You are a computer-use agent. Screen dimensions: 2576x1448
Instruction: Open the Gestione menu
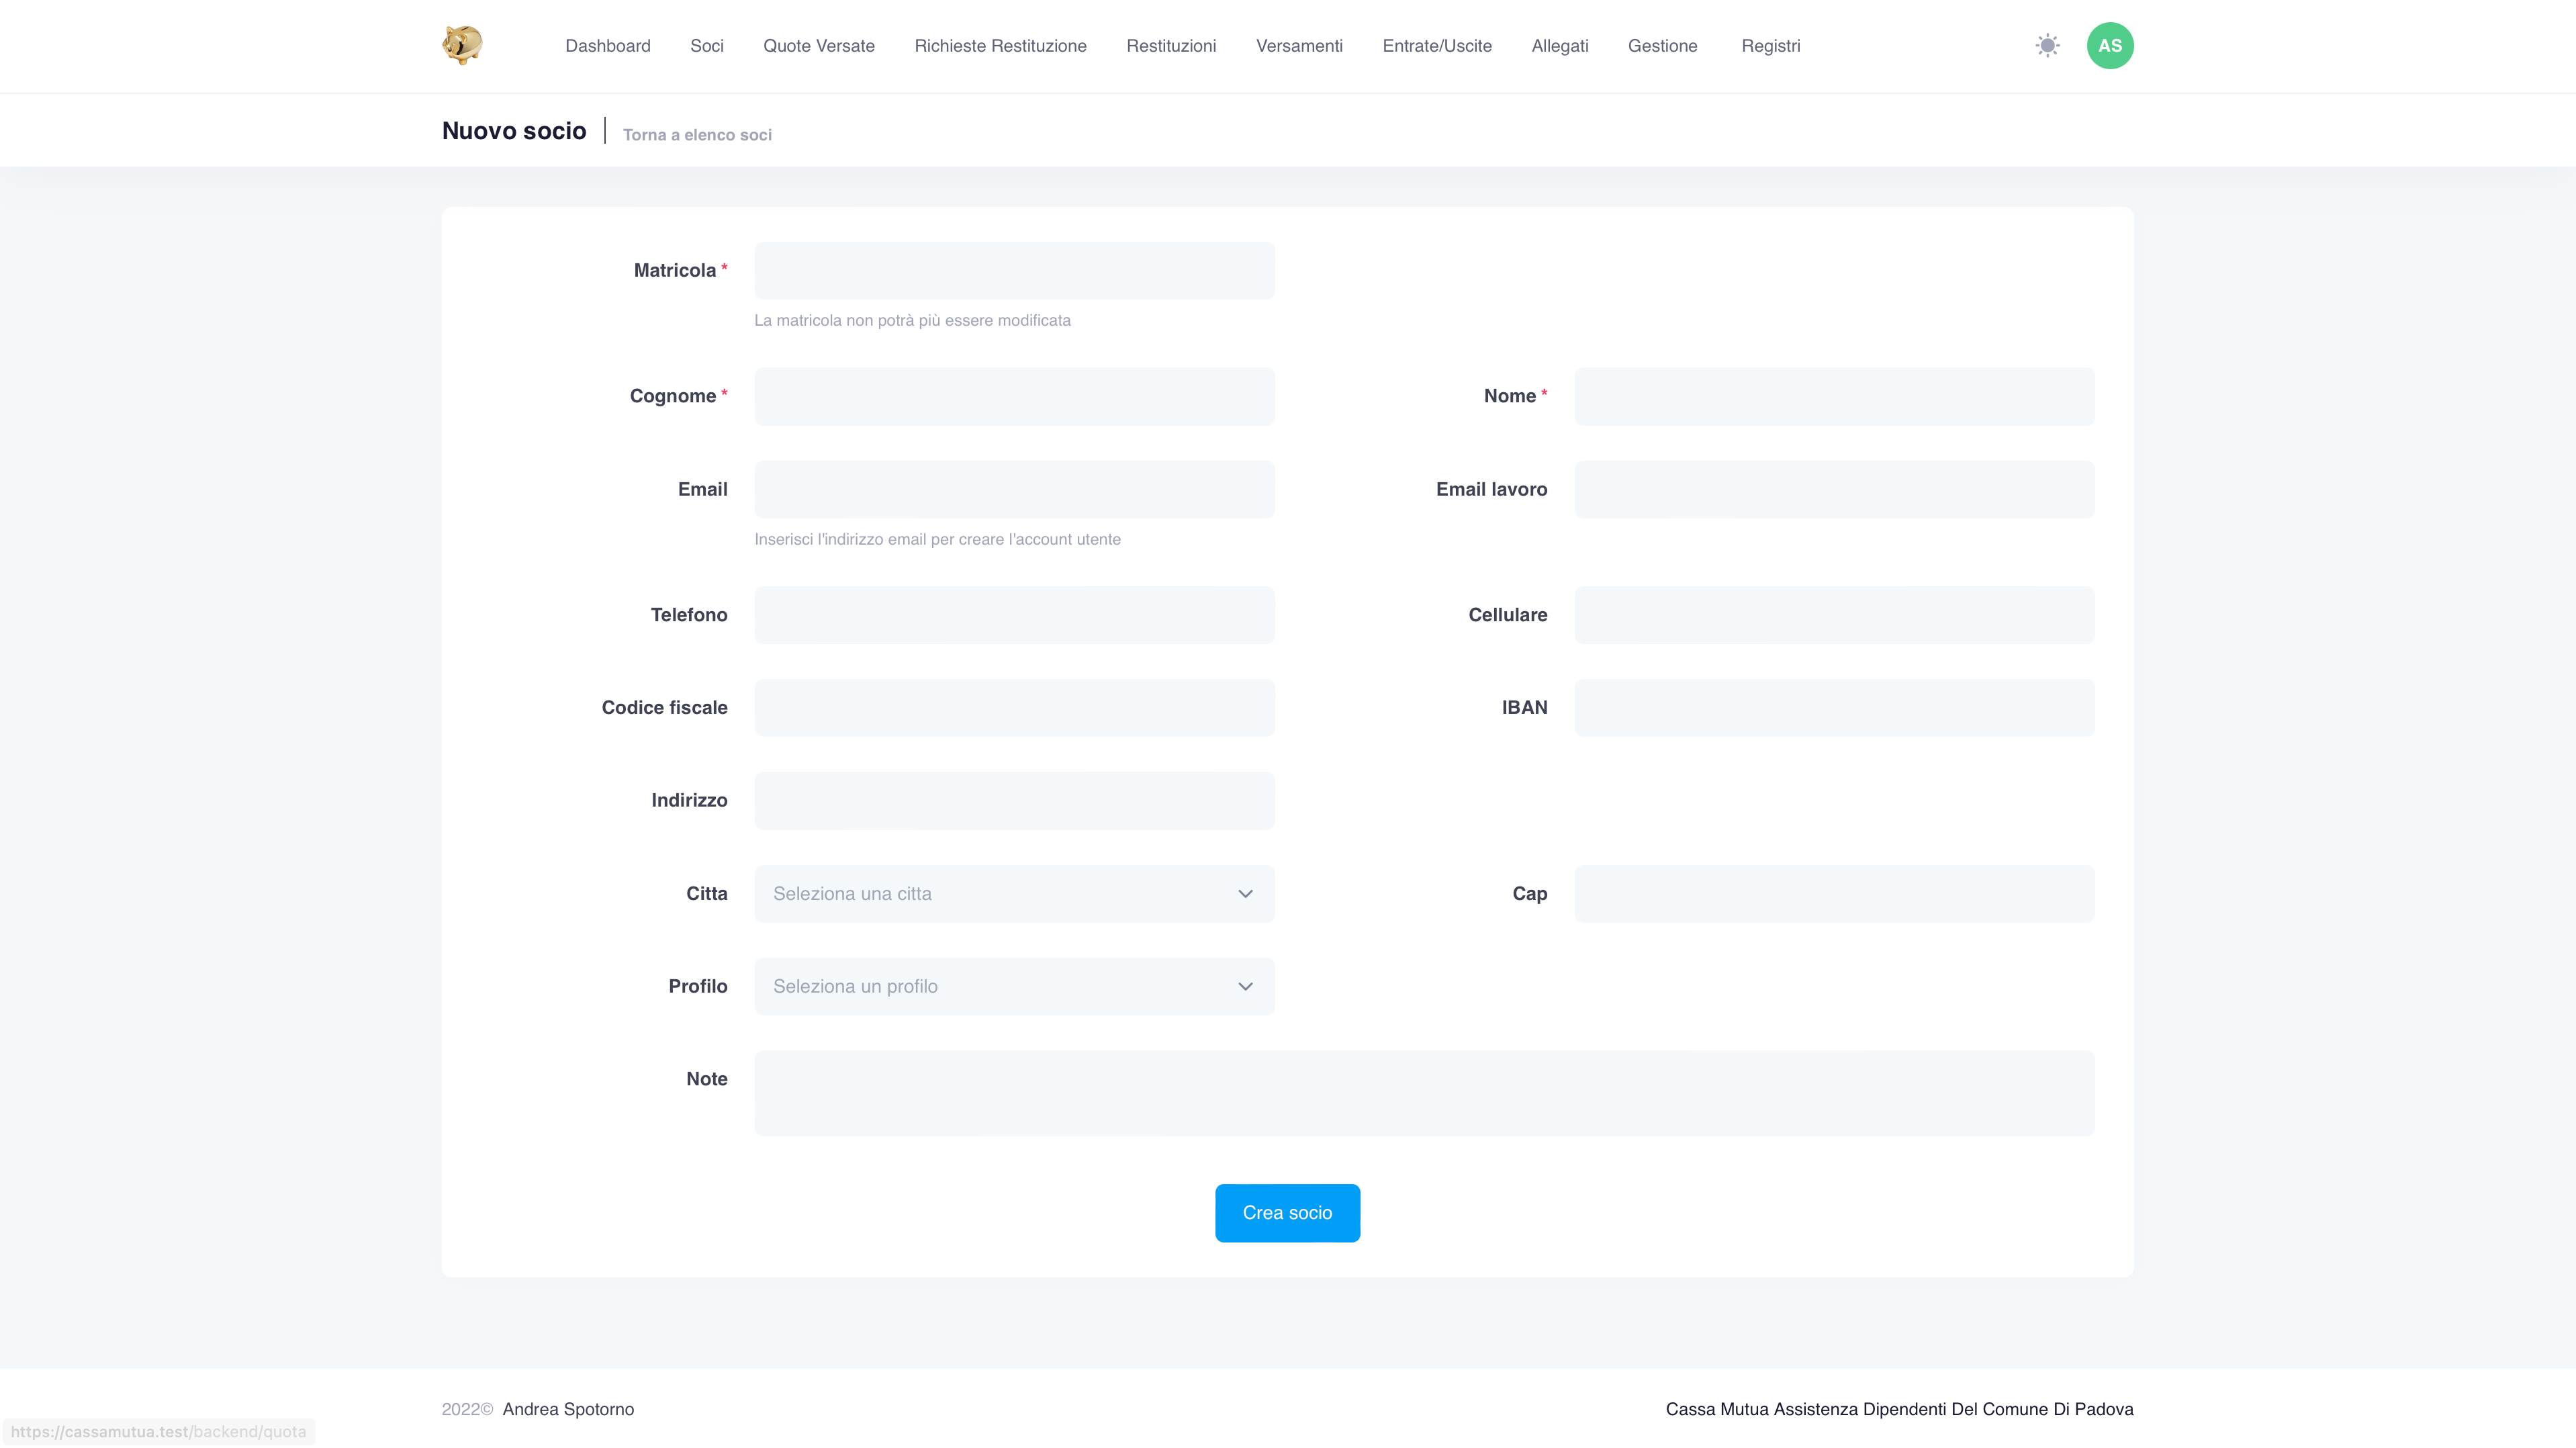pyautogui.click(x=1662, y=46)
